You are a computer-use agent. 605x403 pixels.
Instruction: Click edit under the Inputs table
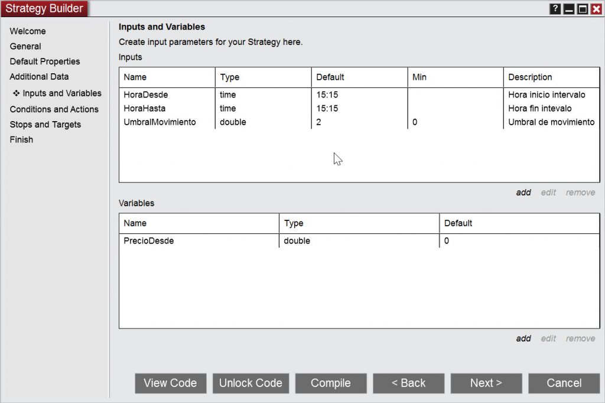pyautogui.click(x=548, y=192)
